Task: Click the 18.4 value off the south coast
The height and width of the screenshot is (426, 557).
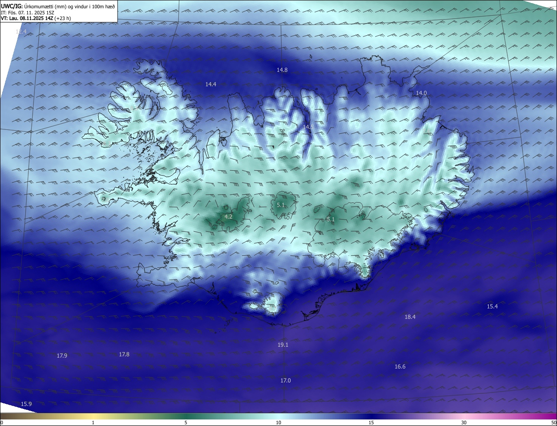Action: click(x=410, y=317)
